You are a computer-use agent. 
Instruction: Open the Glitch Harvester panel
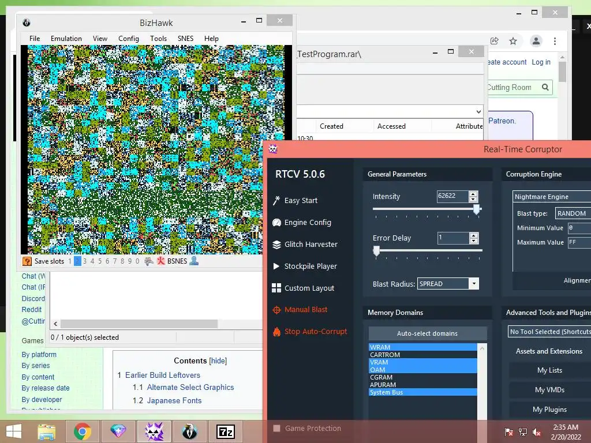click(x=305, y=244)
